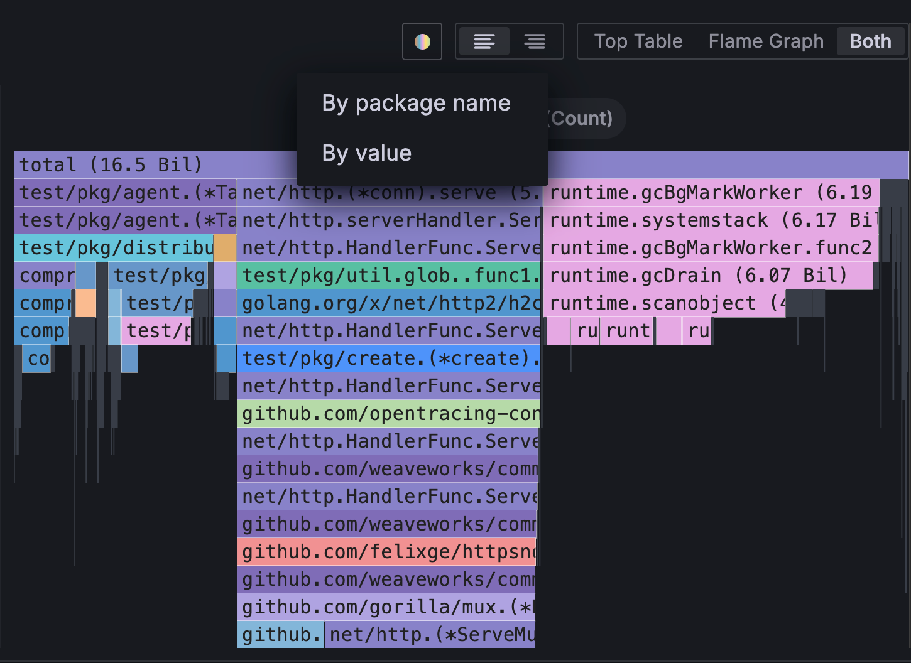Select the Both view option
Viewport: 911px width, 663px height.
point(870,41)
